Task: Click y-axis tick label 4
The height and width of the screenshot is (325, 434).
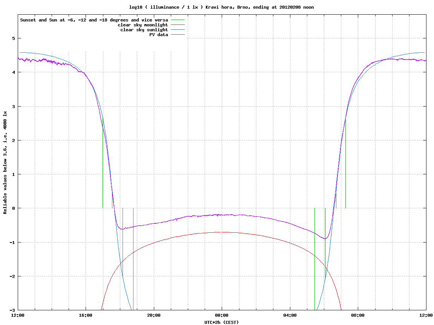Action: pos(13,72)
